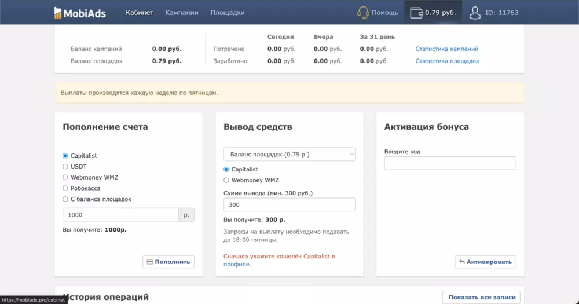Image resolution: width=579 pixels, height=304 pixels.
Task: Click the За 31 день column header
Action: point(378,37)
